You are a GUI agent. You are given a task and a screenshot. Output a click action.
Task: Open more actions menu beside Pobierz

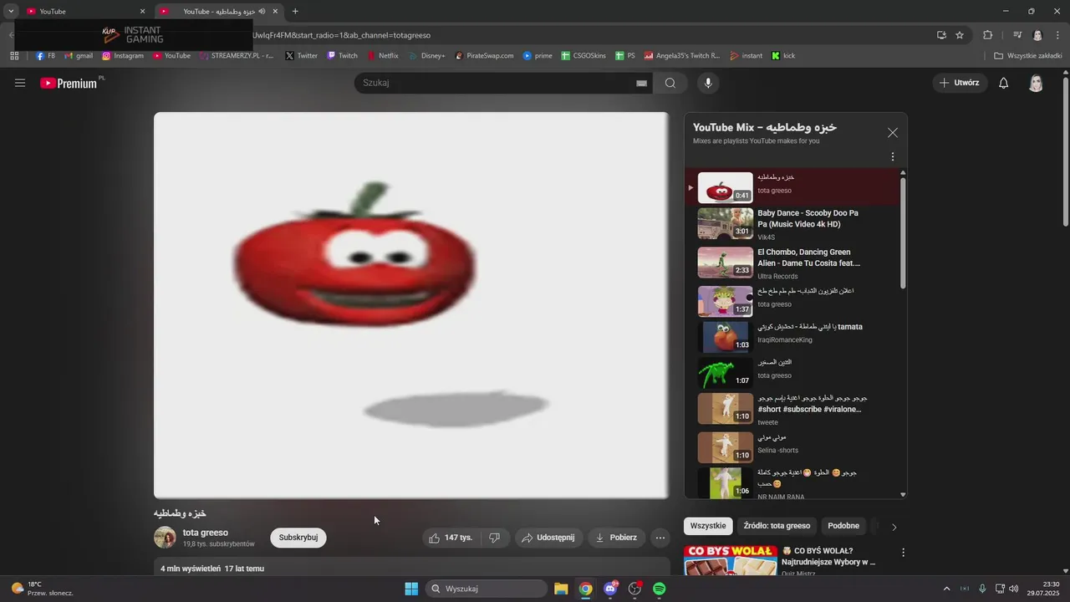click(x=660, y=538)
